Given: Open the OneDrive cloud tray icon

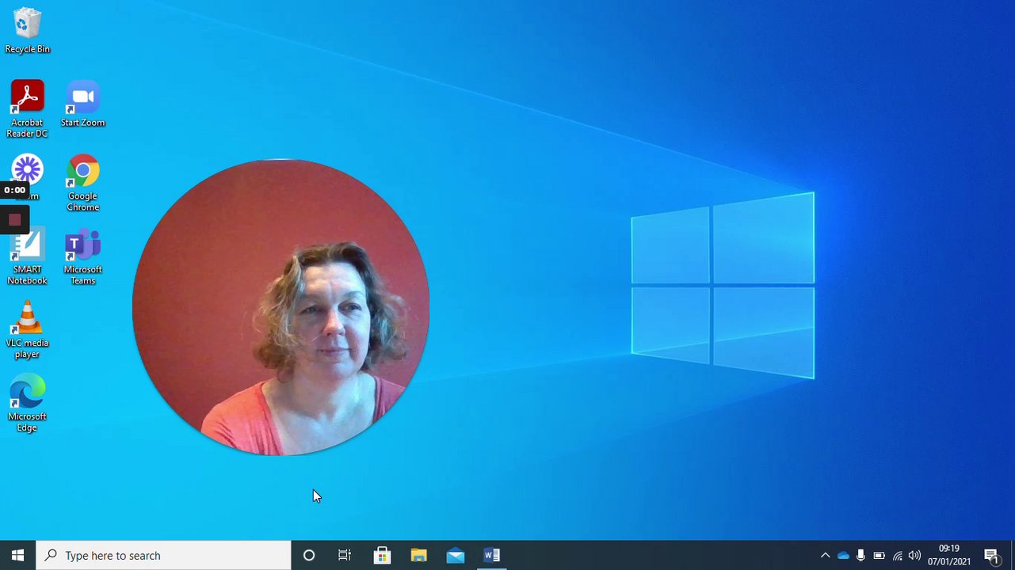Looking at the screenshot, I should coord(843,555).
